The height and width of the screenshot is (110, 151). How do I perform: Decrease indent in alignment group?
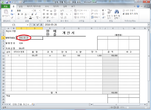[x=44, y=18]
